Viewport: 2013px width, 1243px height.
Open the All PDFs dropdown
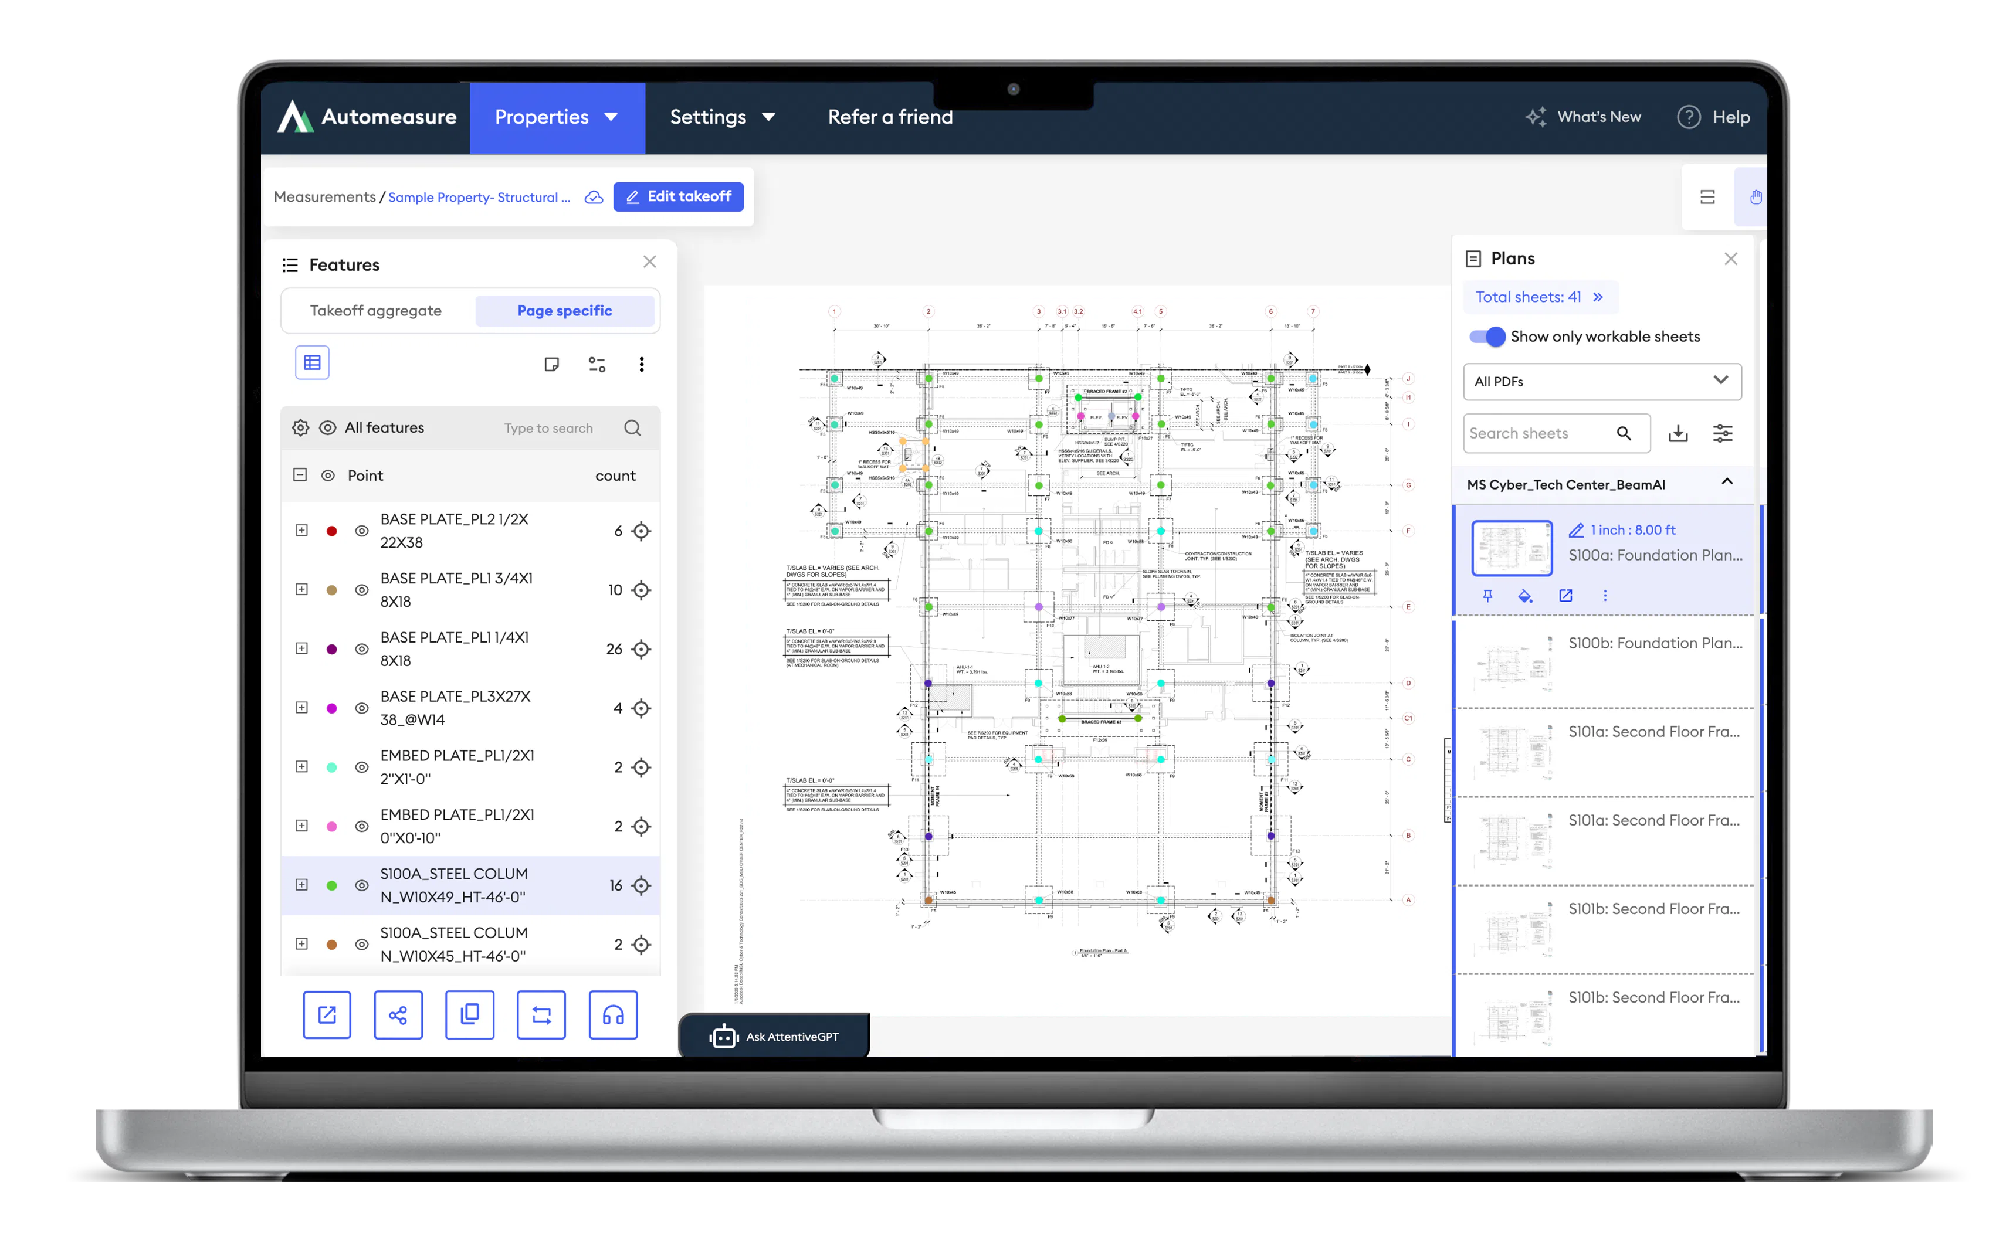[1601, 381]
